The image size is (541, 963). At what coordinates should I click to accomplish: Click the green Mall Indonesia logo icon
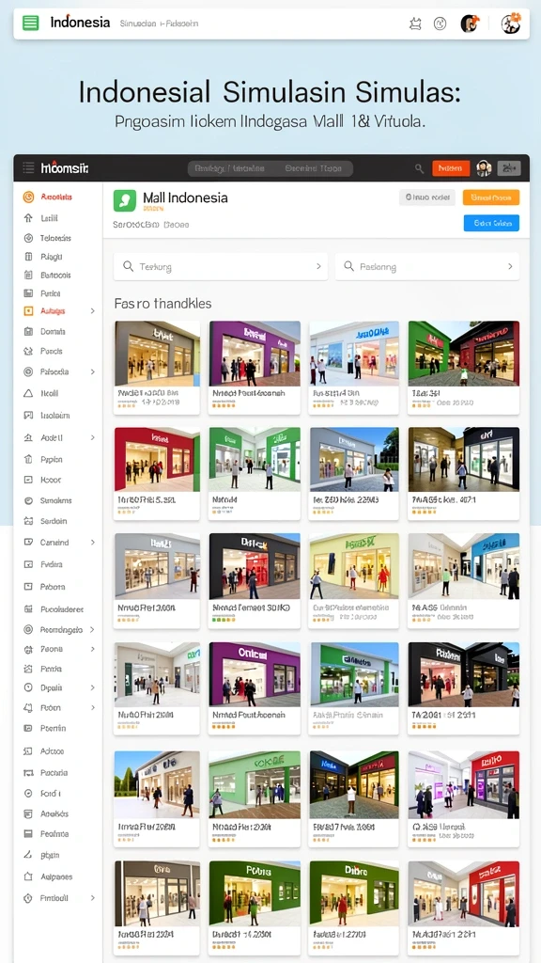pyautogui.click(x=125, y=201)
